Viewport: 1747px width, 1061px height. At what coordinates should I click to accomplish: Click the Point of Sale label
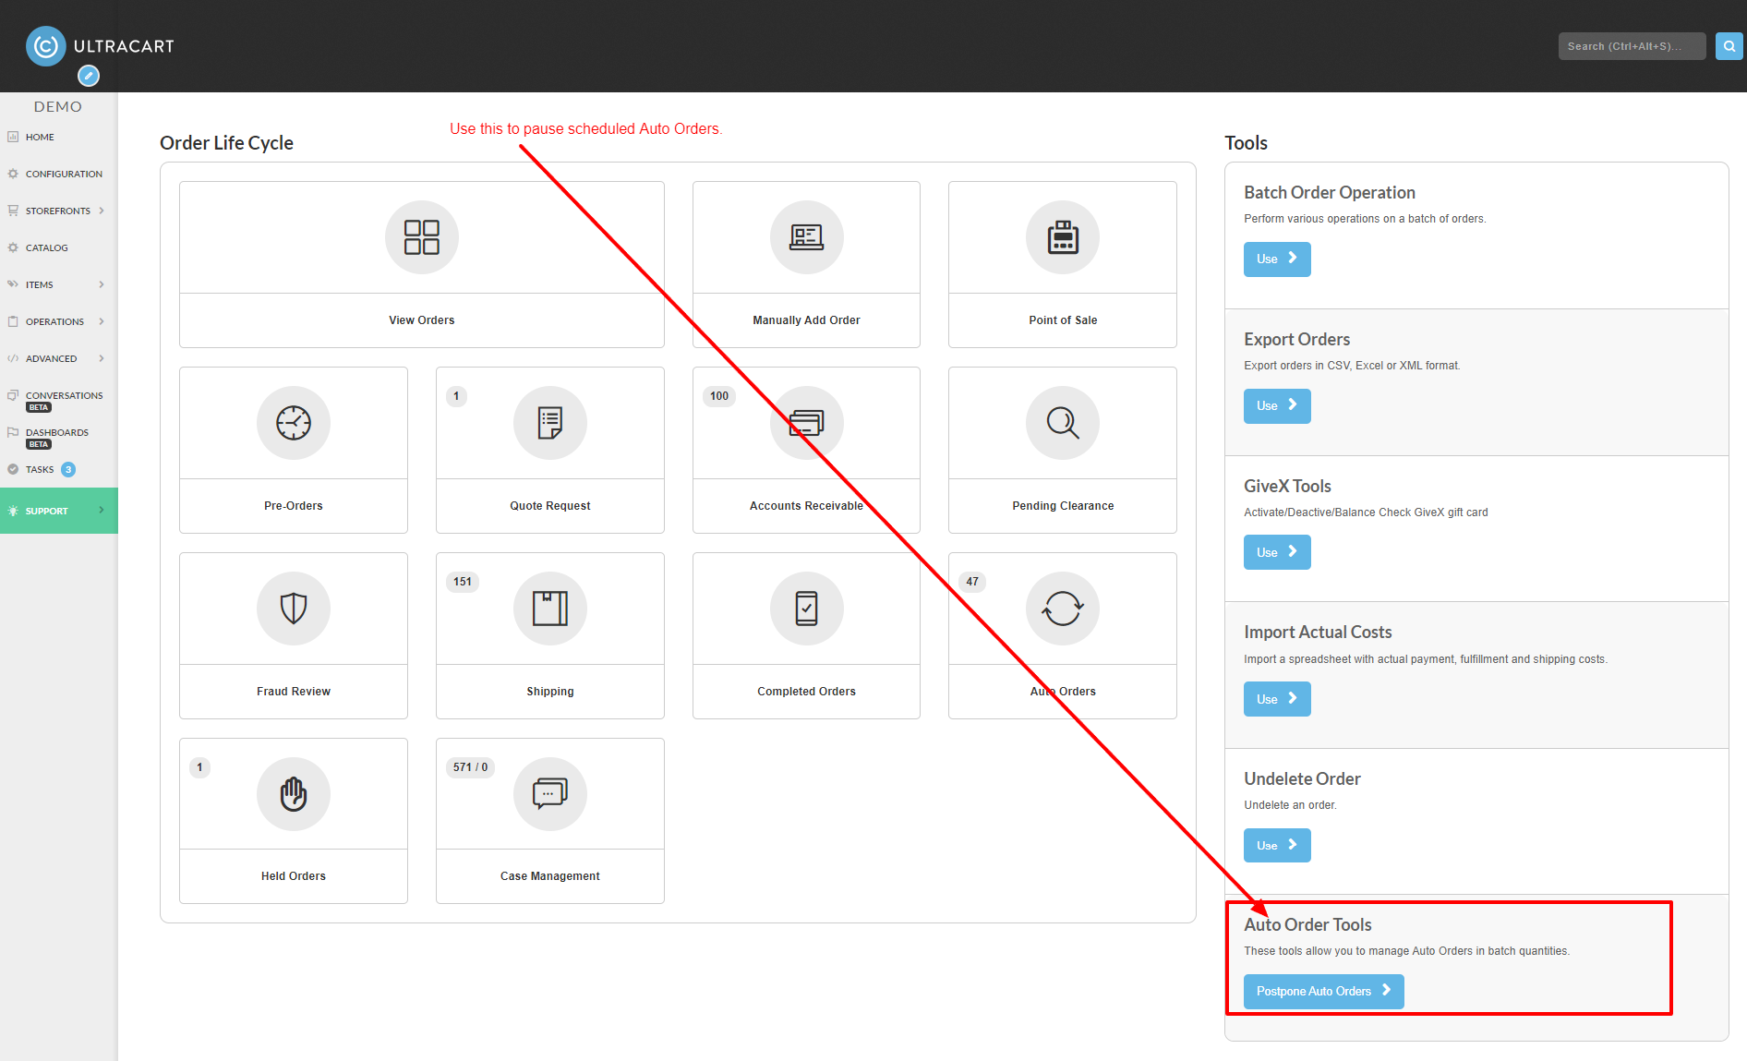click(x=1063, y=320)
